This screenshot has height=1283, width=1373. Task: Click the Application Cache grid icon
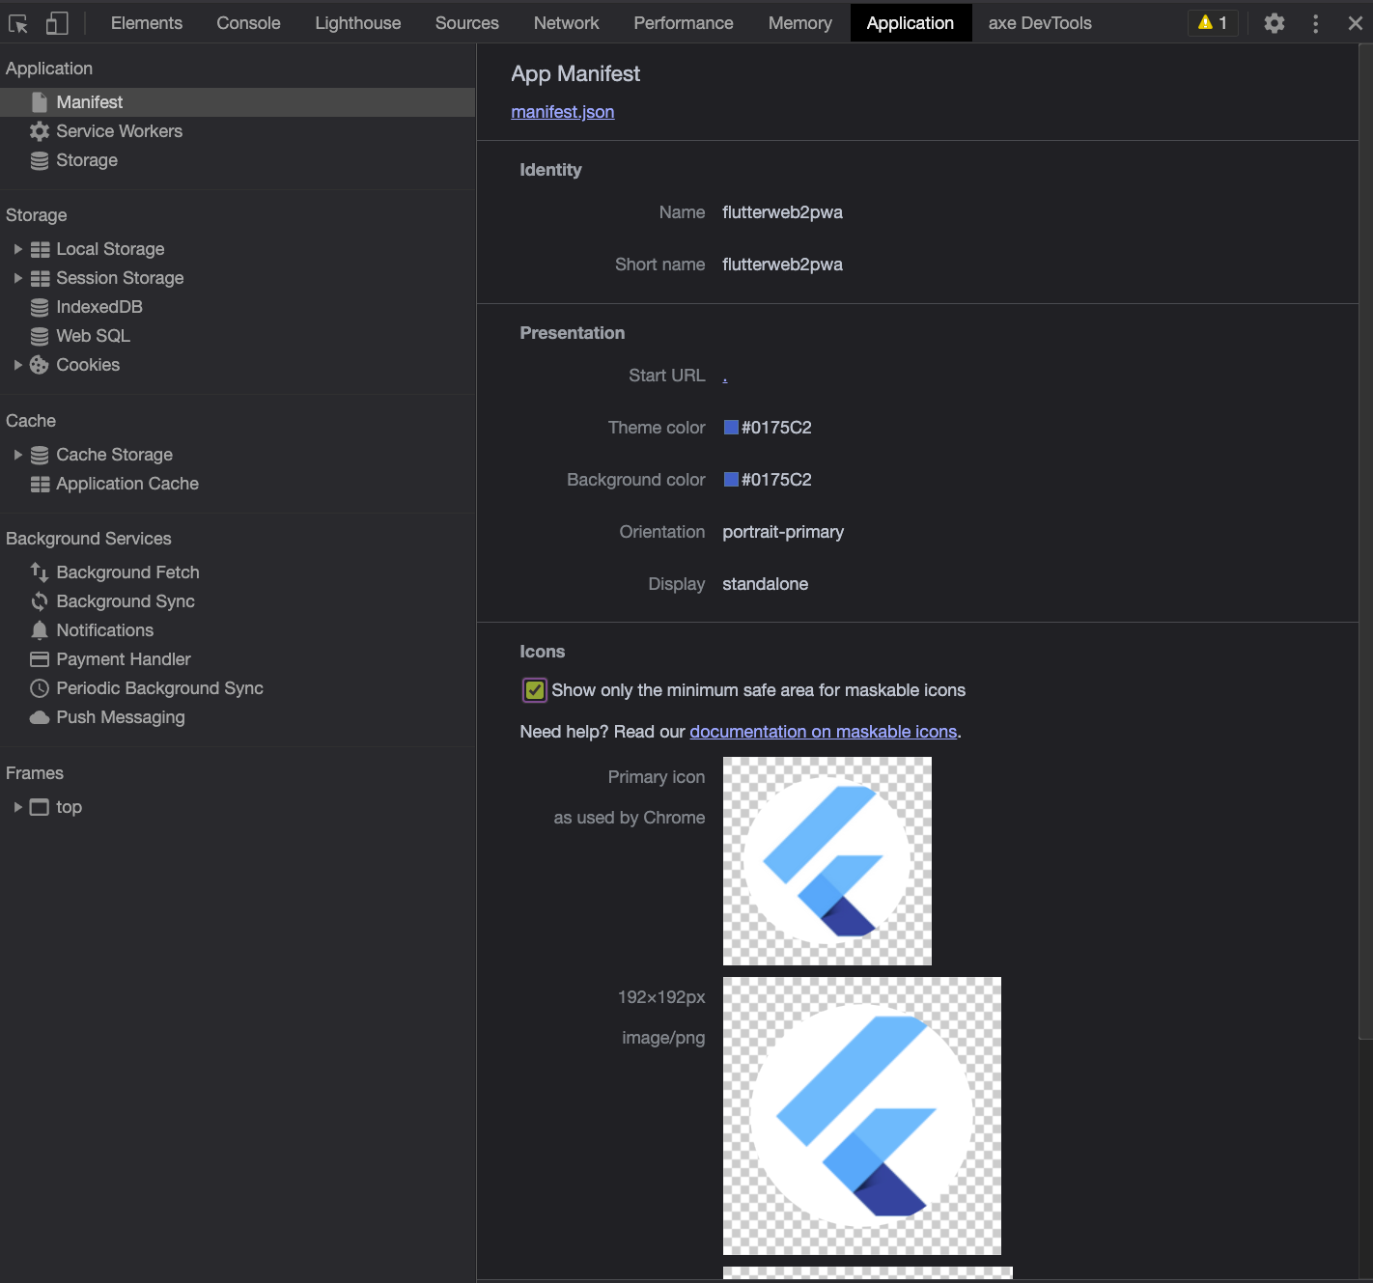[40, 484]
